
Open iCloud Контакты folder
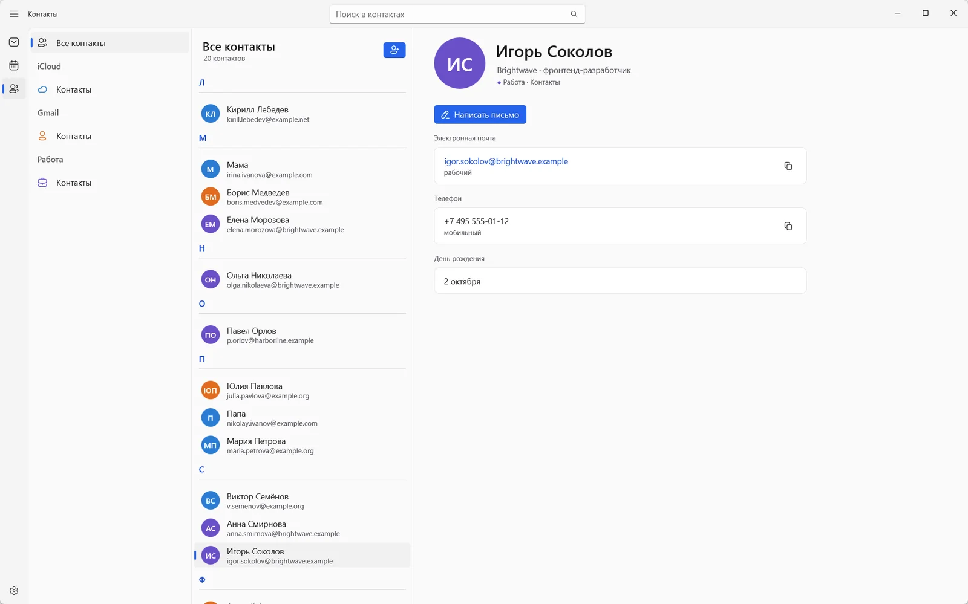[x=110, y=89]
